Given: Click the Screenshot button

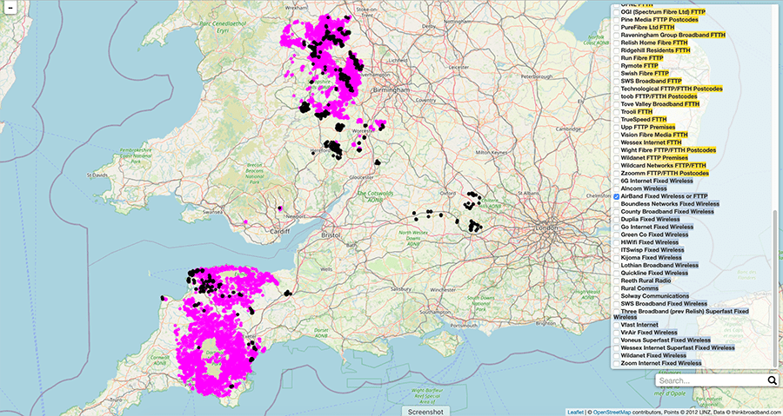Looking at the screenshot, I should point(424,412).
